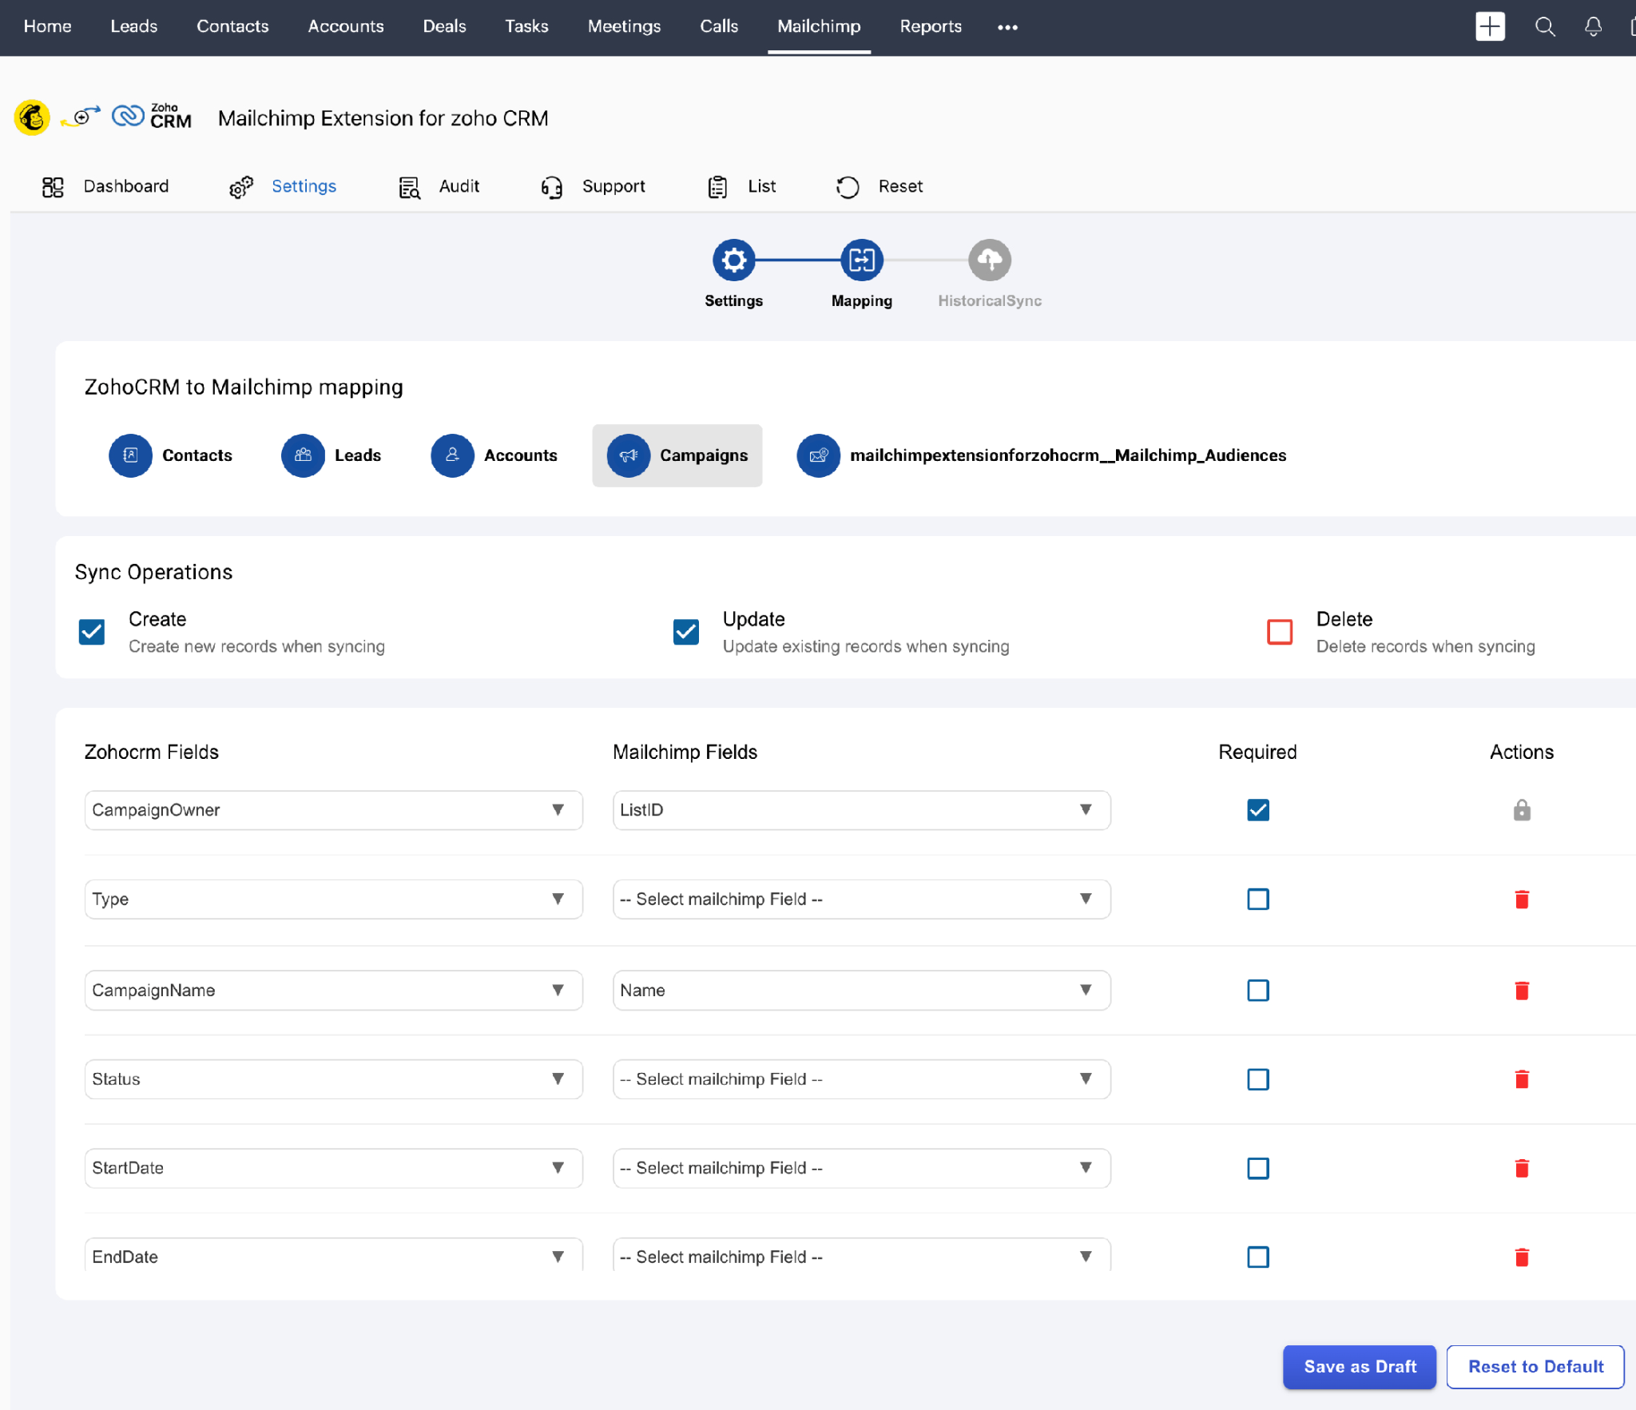Viewport: 1636px width, 1410px height.
Task: Open the Status Zohocrm field dropdown
Action: tap(334, 1079)
